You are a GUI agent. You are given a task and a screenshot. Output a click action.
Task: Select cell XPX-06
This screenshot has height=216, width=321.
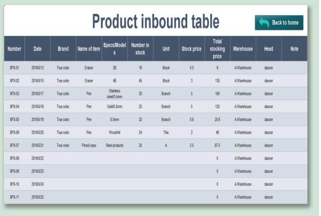coord(15,133)
